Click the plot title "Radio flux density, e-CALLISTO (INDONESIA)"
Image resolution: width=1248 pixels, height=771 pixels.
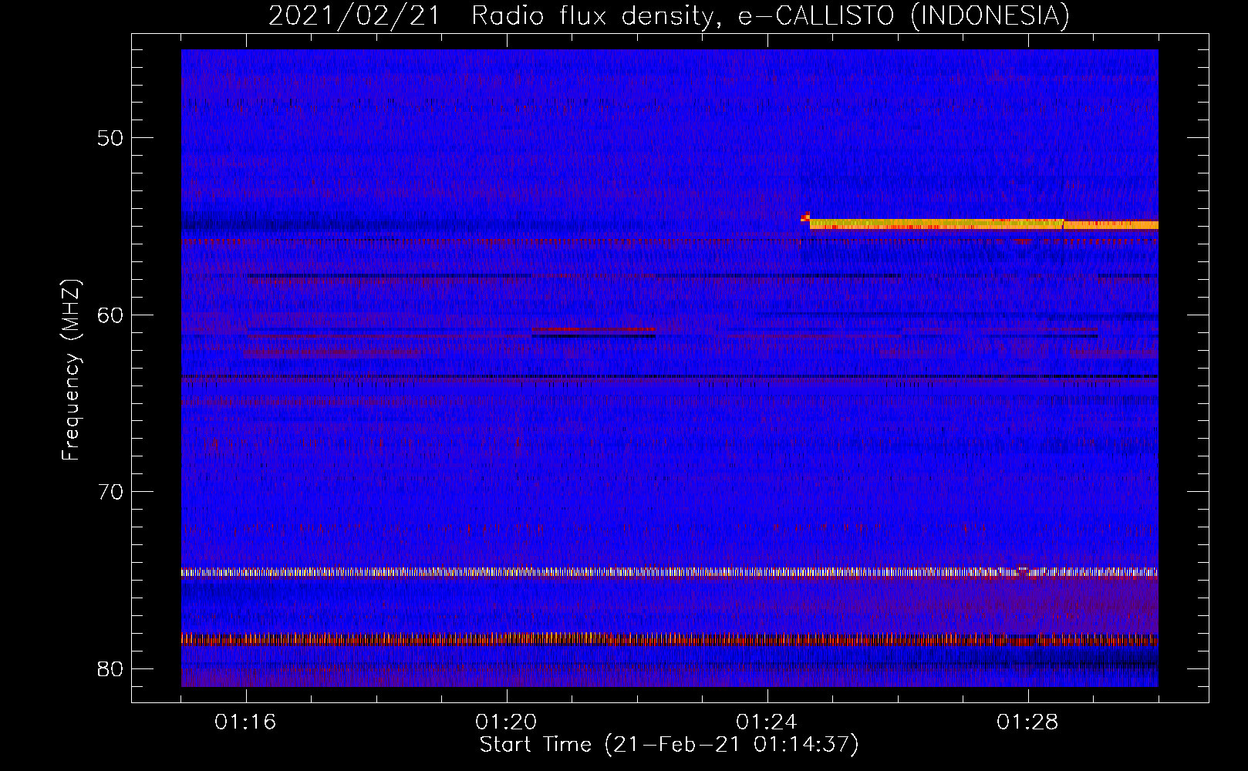[x=771, y=15]
